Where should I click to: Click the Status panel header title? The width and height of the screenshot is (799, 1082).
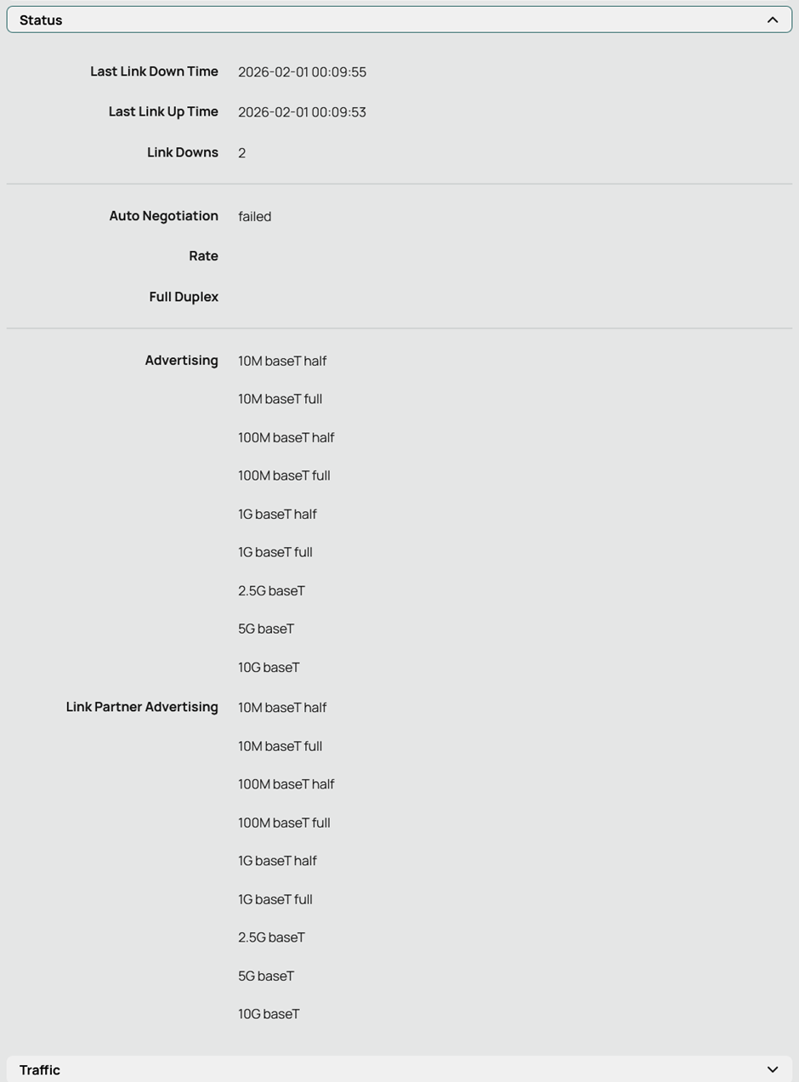[x=41, y=20]
